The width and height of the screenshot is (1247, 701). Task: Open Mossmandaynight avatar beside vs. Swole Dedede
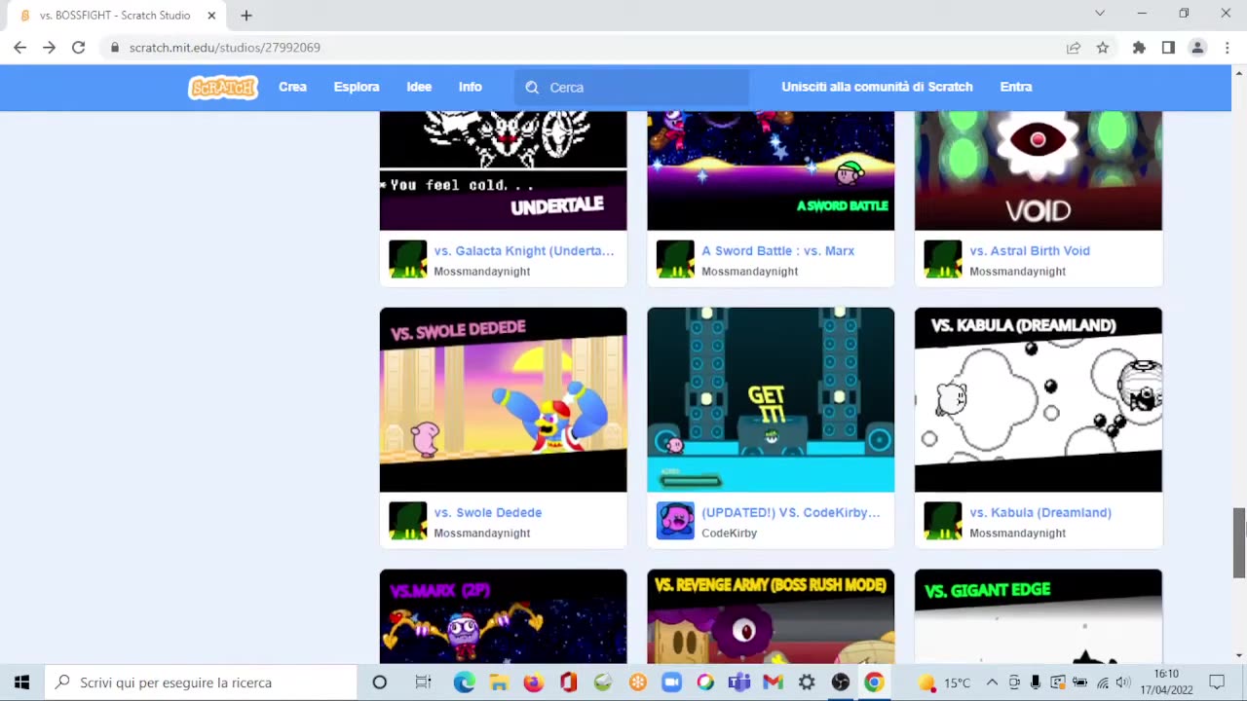coord(407,521)
